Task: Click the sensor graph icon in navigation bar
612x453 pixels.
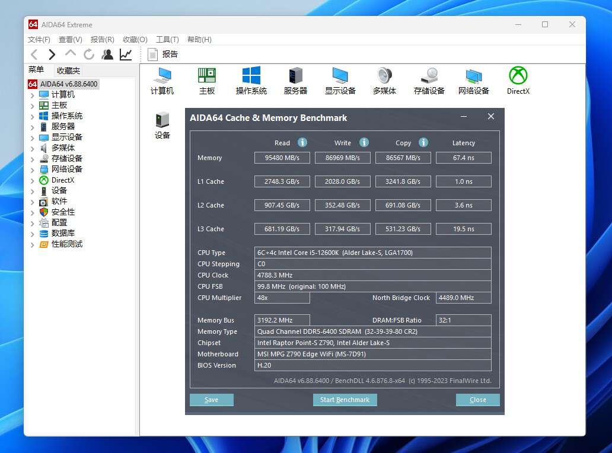Action: tap(125, 54)
